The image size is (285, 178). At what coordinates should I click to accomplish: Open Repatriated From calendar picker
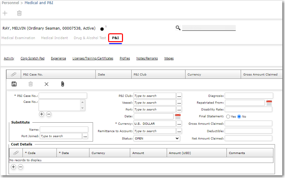(x=269, y=103)
